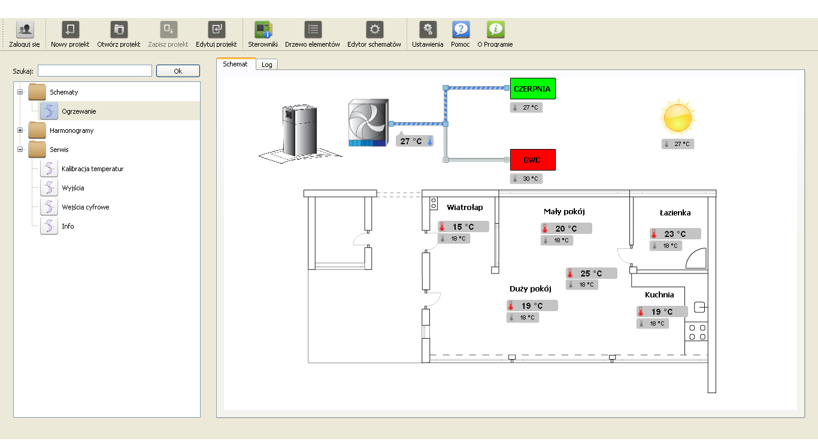
Task: Click the 27 °C reading under the sun
Action: pos(678,144)
